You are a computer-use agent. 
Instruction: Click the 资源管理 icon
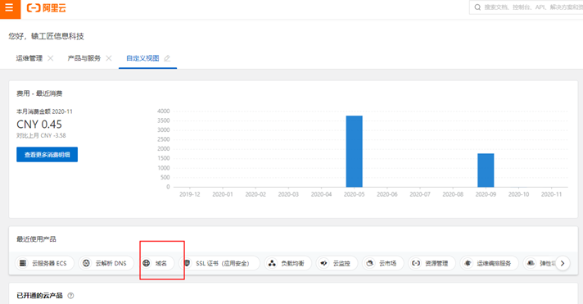point(416,263)
